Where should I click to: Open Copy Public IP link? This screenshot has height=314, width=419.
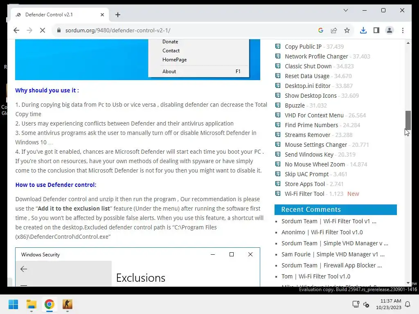(303, 47)
